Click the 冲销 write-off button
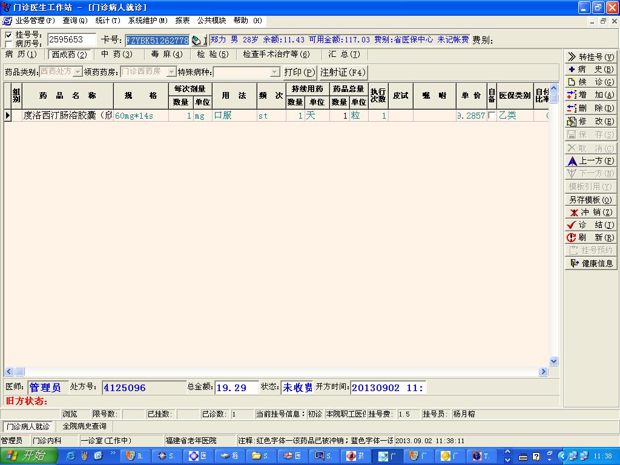The width and height of the screenshot is (620, 465). [x=590, y=213]
